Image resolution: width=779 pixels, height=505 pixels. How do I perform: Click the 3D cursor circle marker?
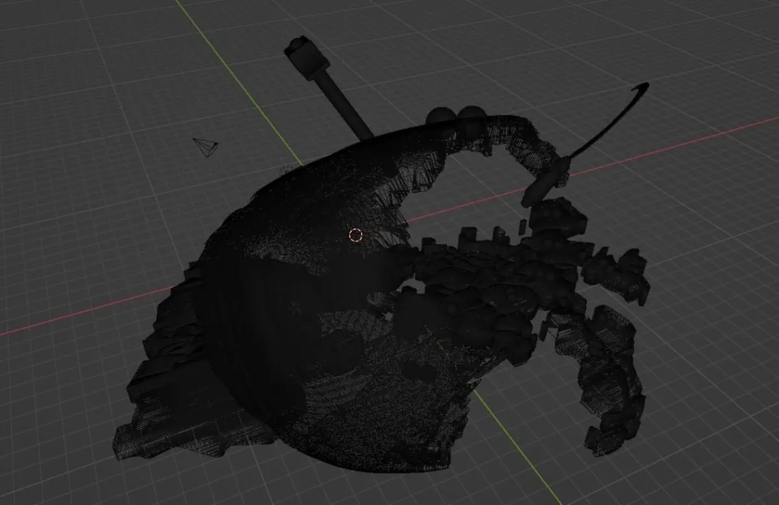[x=356, y=235]
